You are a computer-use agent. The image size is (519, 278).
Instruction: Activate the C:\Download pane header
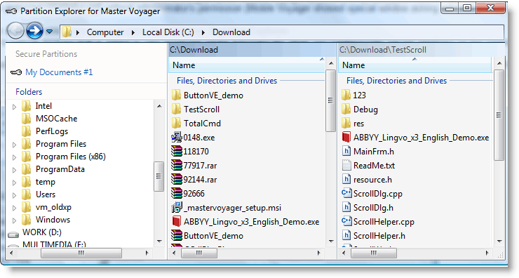252,50
